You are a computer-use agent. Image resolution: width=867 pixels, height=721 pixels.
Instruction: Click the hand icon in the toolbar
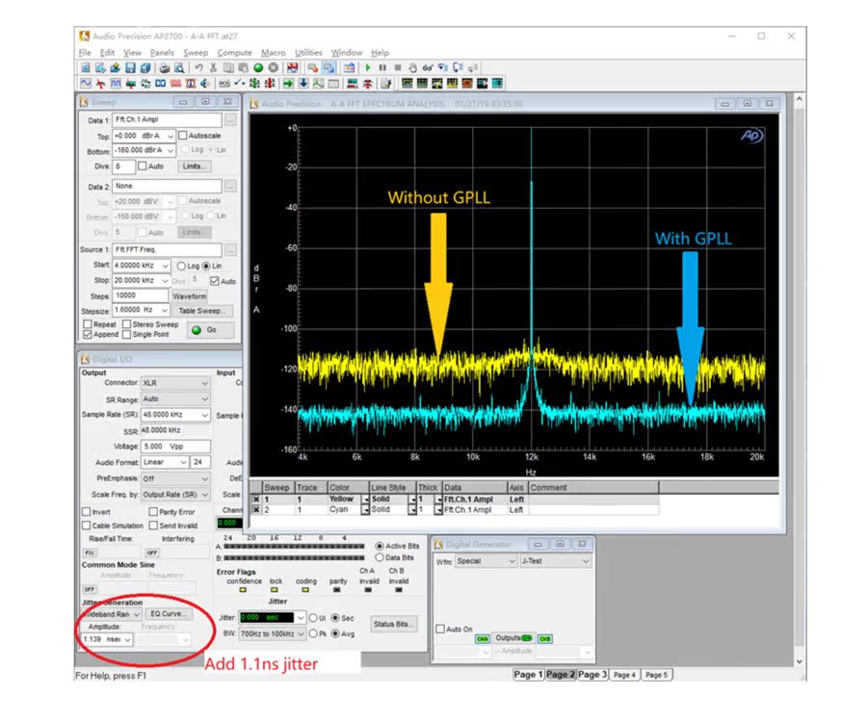click(x=412, y=67)
